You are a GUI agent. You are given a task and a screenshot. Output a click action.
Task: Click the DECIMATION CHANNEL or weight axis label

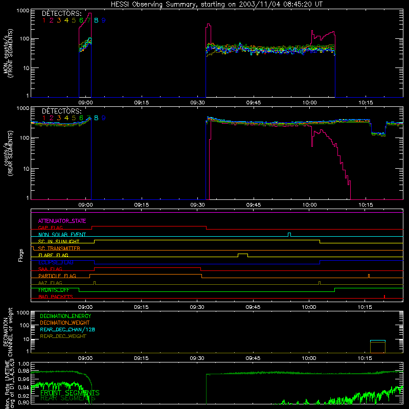click(x=8, y=332)
